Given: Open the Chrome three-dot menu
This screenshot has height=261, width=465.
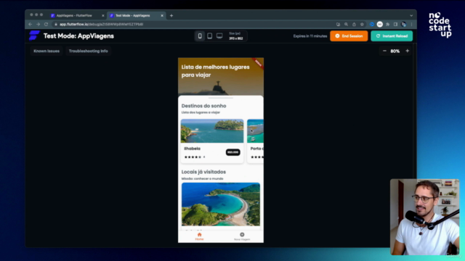Looking at the screenshot, I should (411, 24).
